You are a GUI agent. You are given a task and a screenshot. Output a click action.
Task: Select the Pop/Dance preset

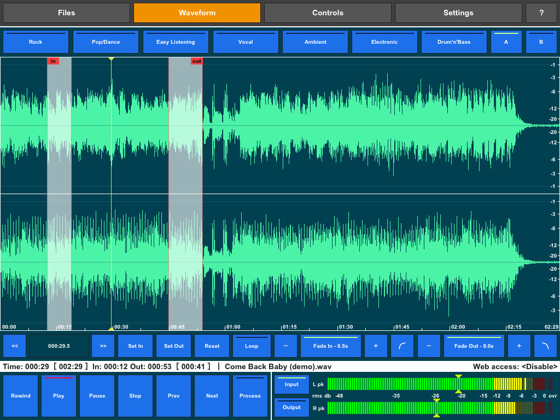click(106, 42)
